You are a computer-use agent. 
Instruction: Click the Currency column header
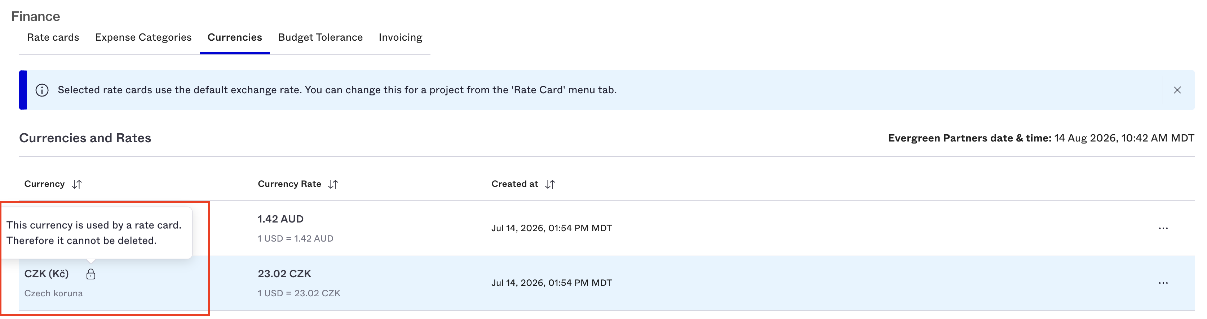(44, 184)
